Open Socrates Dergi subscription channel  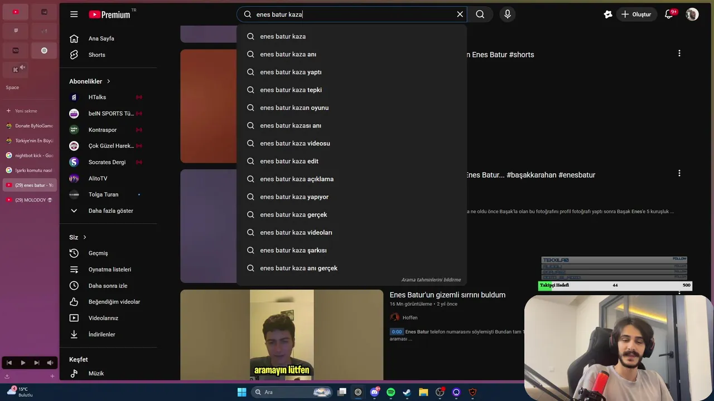point(108,162)
